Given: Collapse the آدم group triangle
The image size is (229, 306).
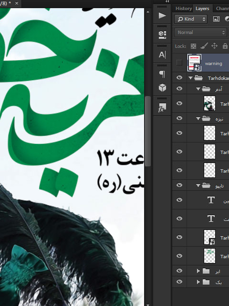Looking at the screenshot, I should [x=198, y=89].
